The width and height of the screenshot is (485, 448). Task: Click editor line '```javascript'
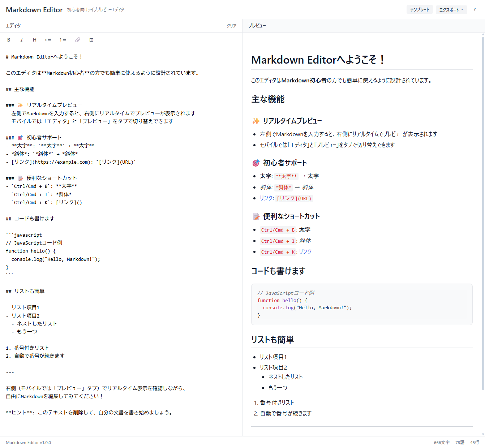point(24,235)
